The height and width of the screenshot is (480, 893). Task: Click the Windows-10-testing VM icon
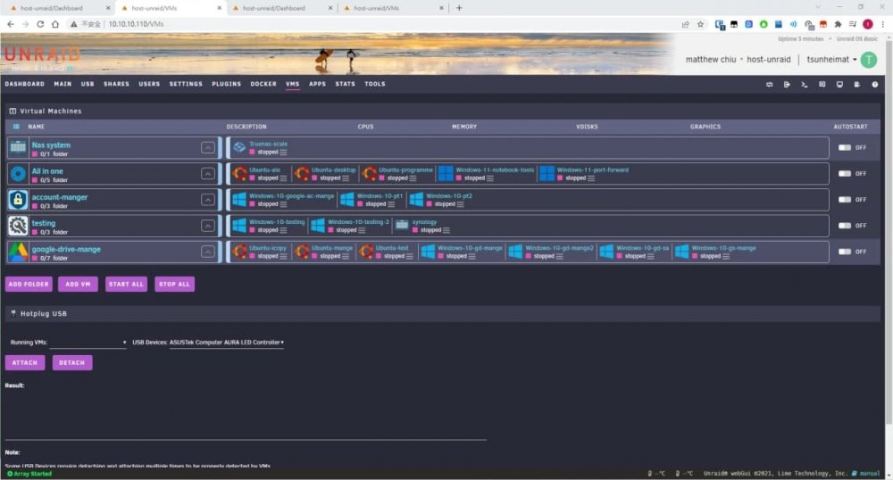click(x=239, y=226)
